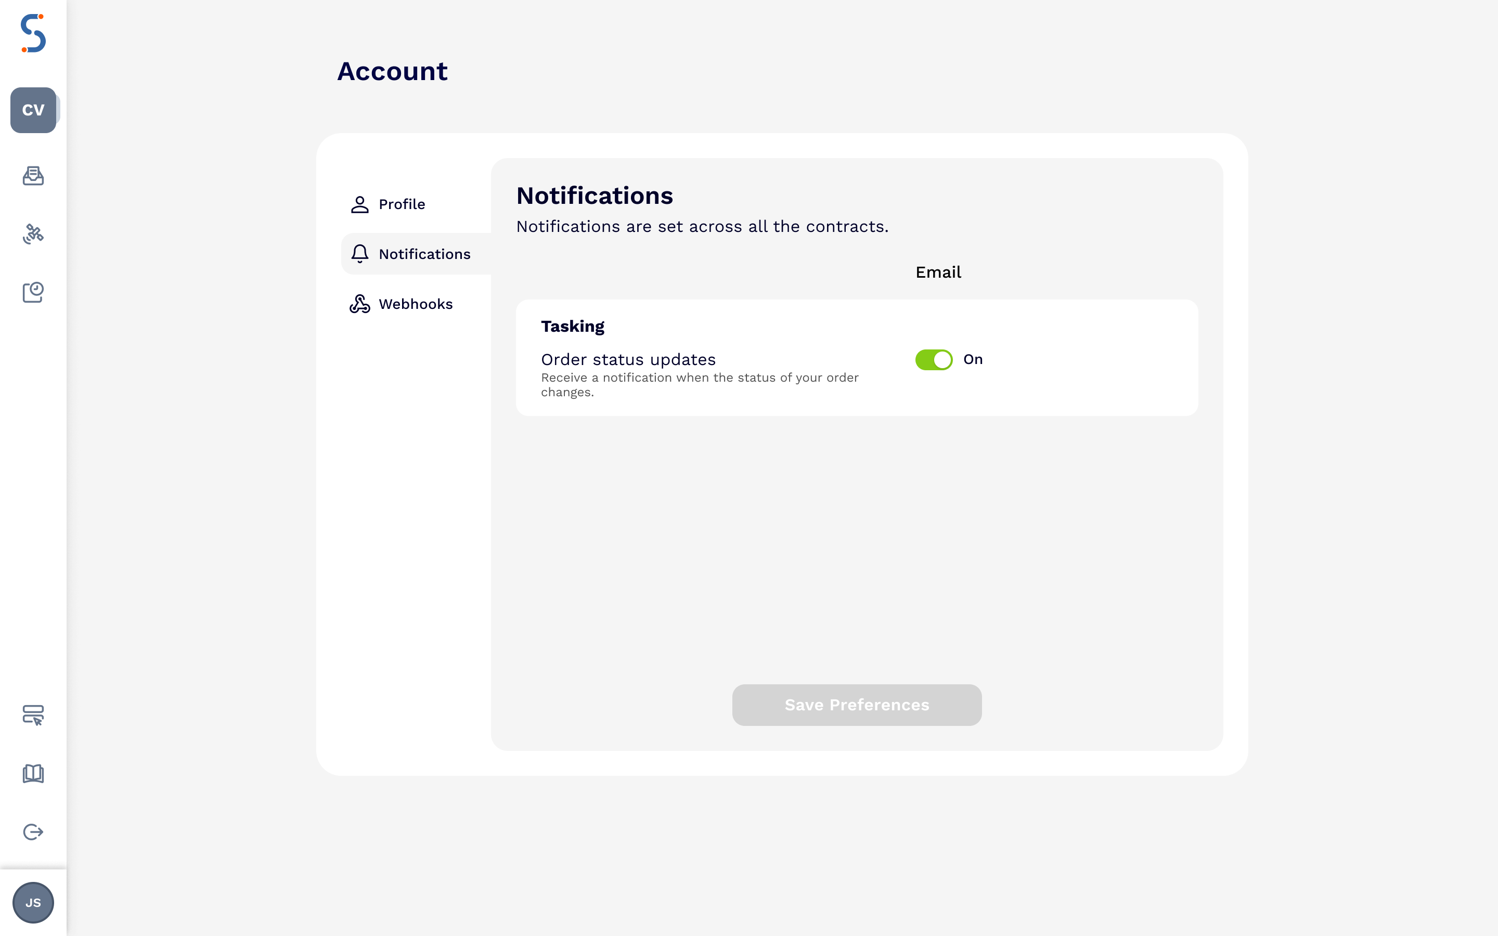Click the Email column header
Viewport: 1498px width, 936px height.
coord(938,272)
